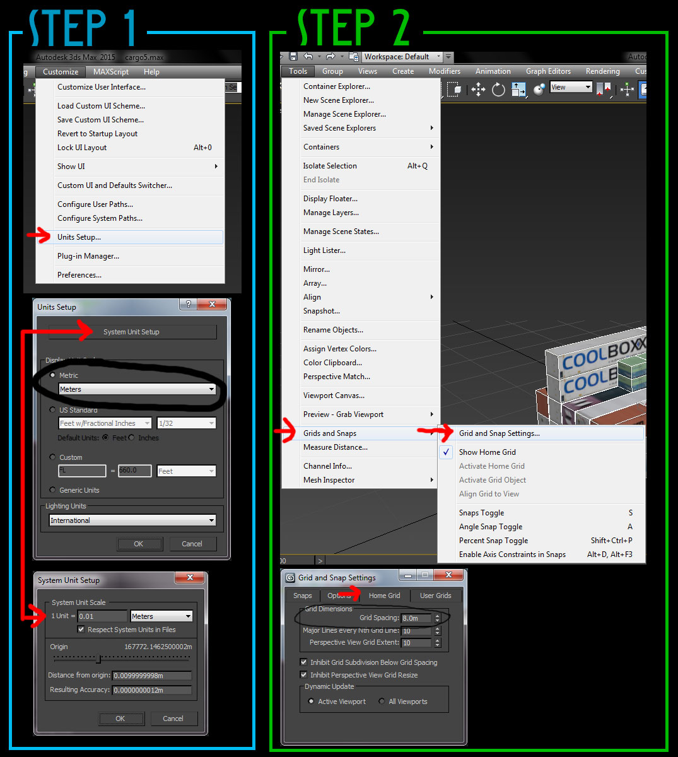Click the Major Lines every Nth Grid Line field
Viewport: 678px width, 757px height.
click(x=416, y=630)
